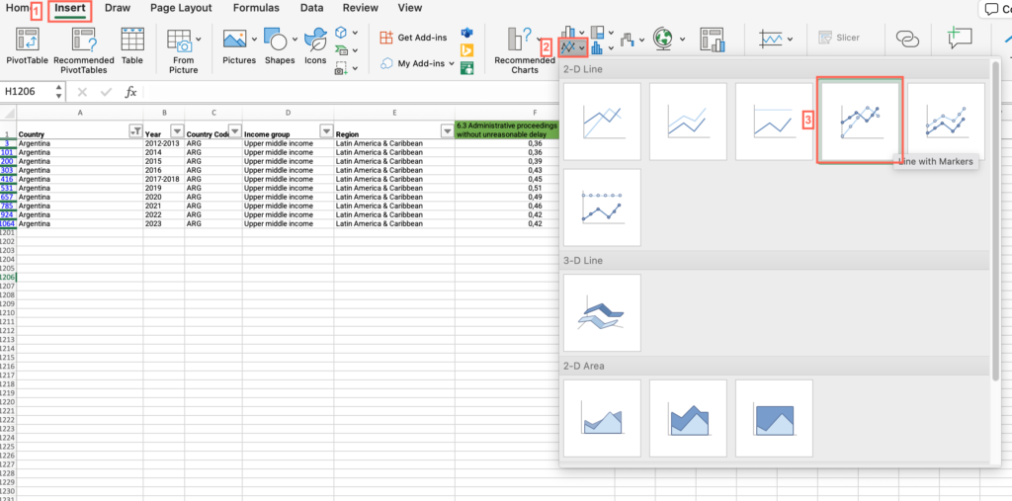The width and height of the screenshot is (1012, 501).
Task: Open the Region column filter dropdown
Action: click(447, 131)
